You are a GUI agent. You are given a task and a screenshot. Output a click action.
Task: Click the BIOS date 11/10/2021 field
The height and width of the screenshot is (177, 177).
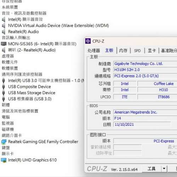142,125
